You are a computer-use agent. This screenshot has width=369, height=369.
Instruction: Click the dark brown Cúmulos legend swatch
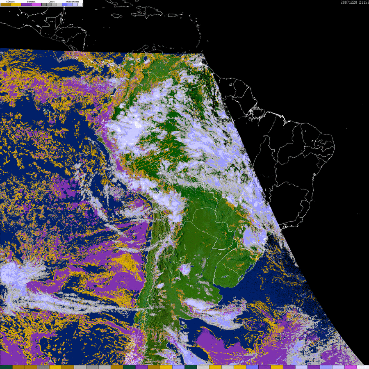(6, 4)
